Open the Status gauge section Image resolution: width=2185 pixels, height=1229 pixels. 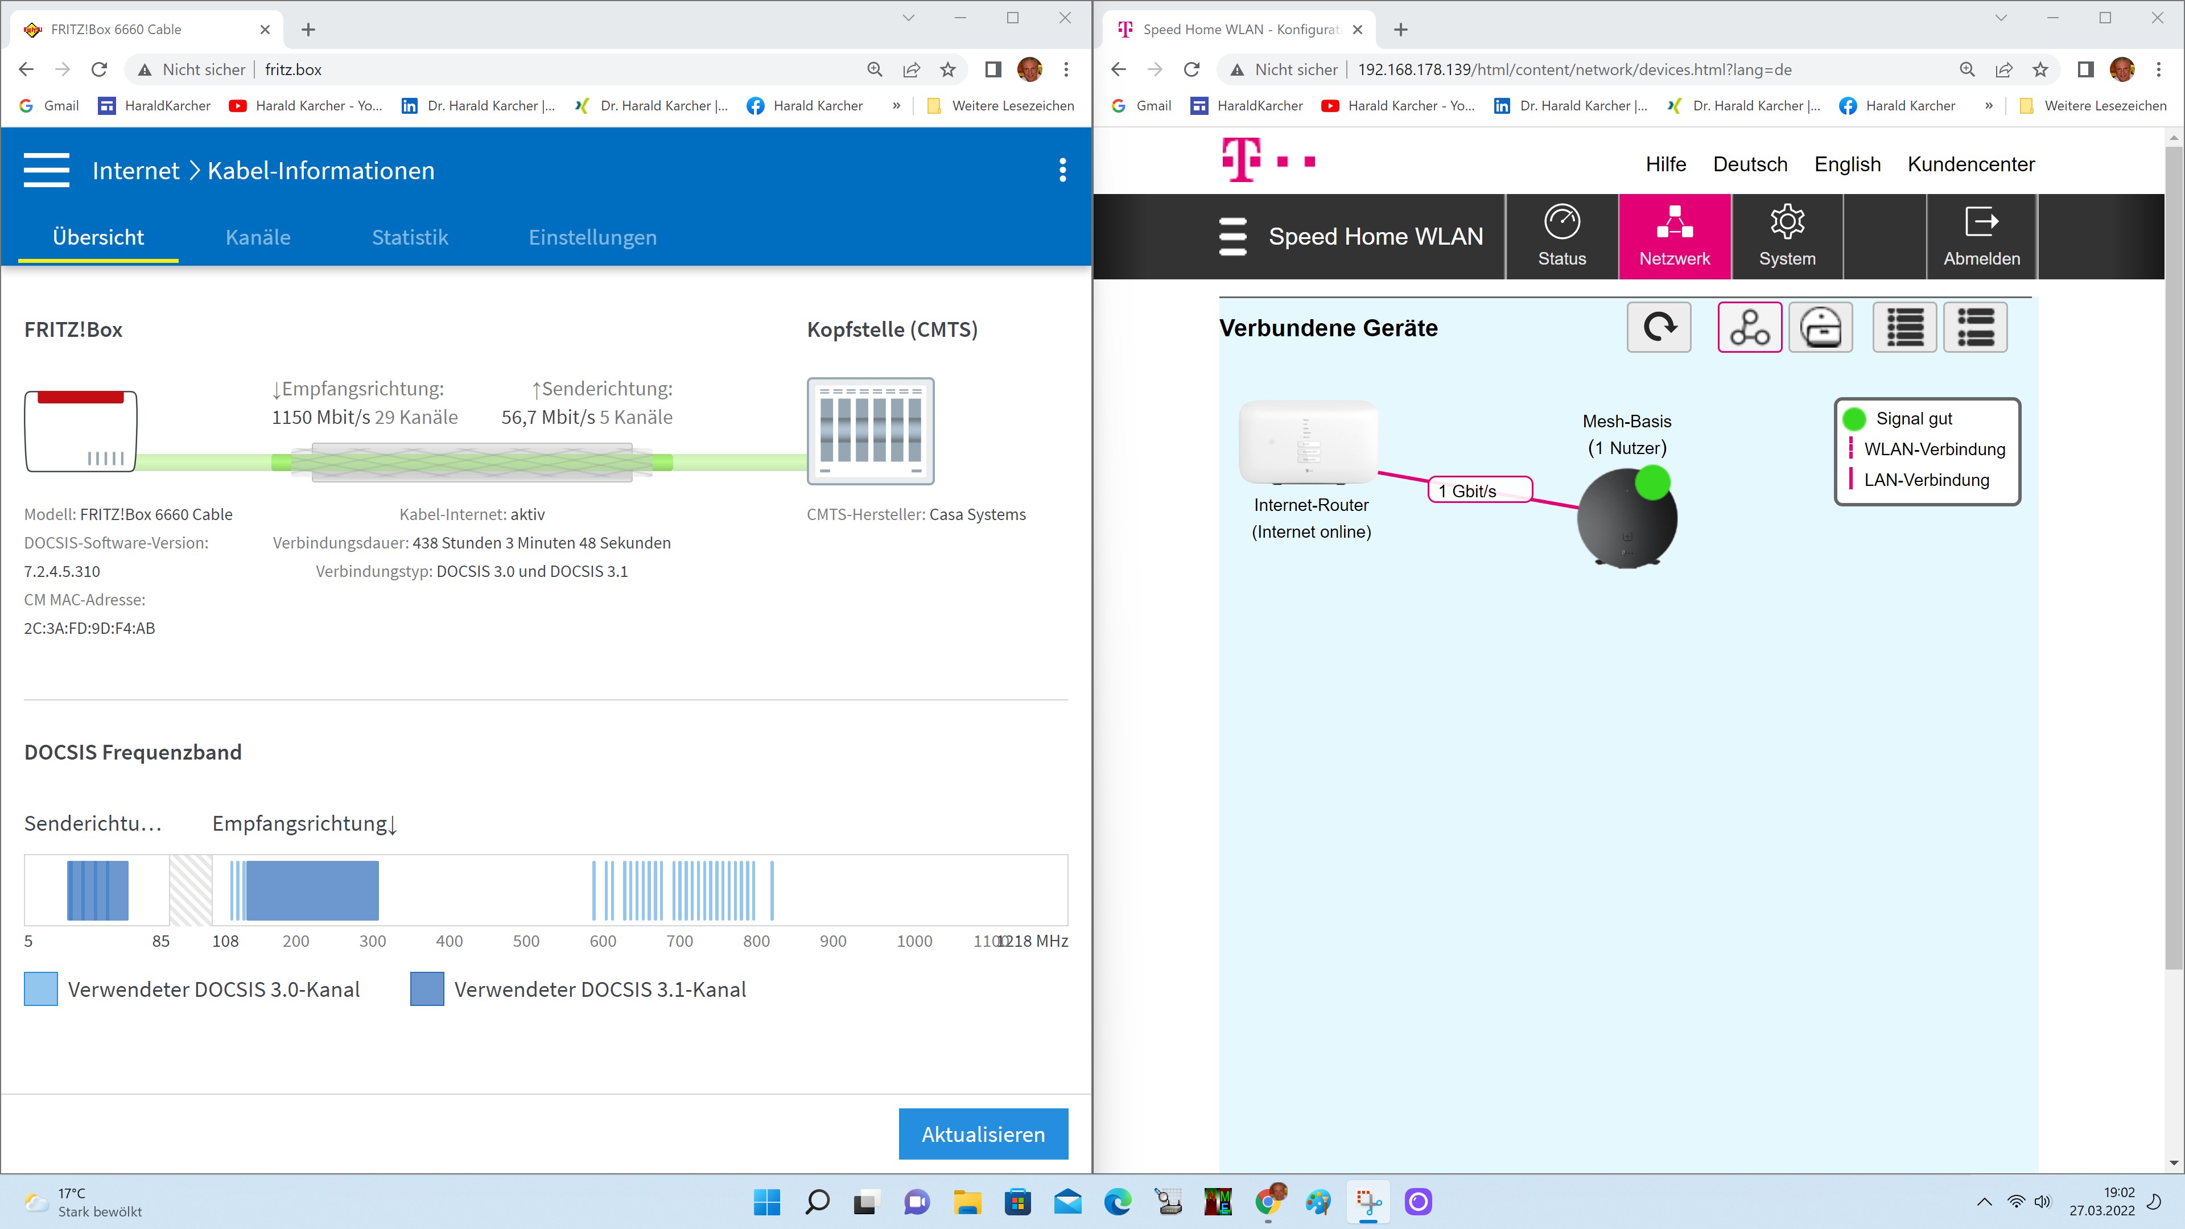1561,237
